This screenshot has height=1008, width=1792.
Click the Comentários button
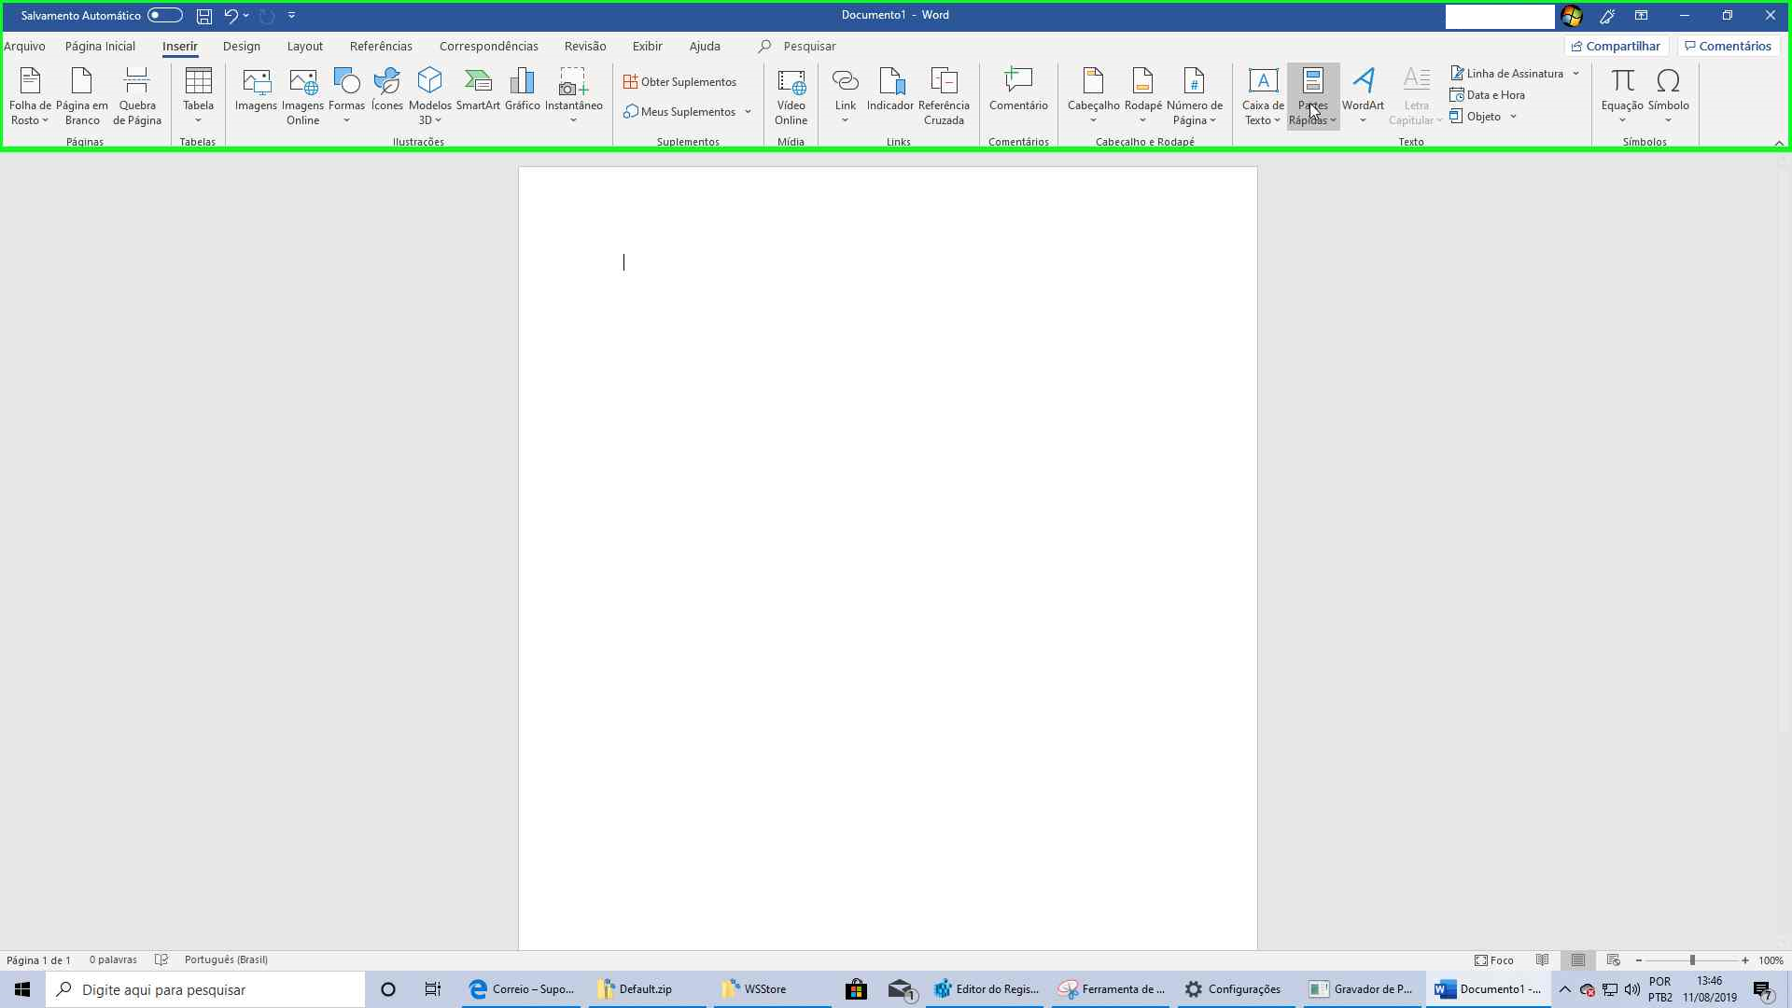pos(1728,46)
